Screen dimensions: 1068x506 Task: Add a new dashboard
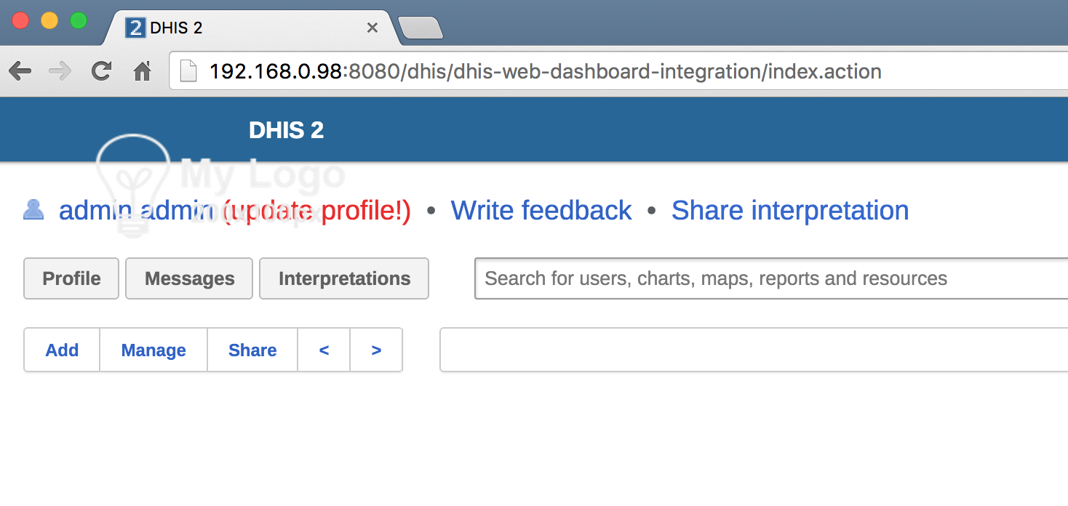tap(62, 350)
